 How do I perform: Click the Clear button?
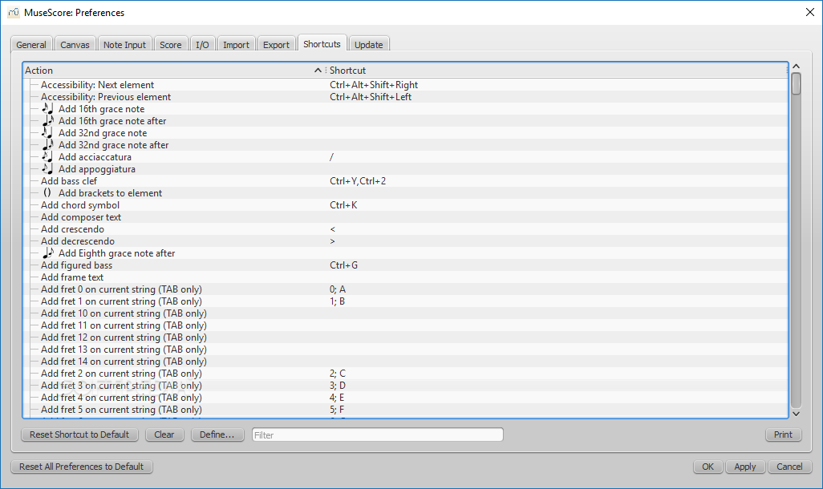164,434
